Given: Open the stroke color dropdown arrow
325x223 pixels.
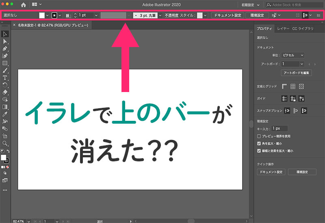Looking at the screenshot, I should [60, 15].
